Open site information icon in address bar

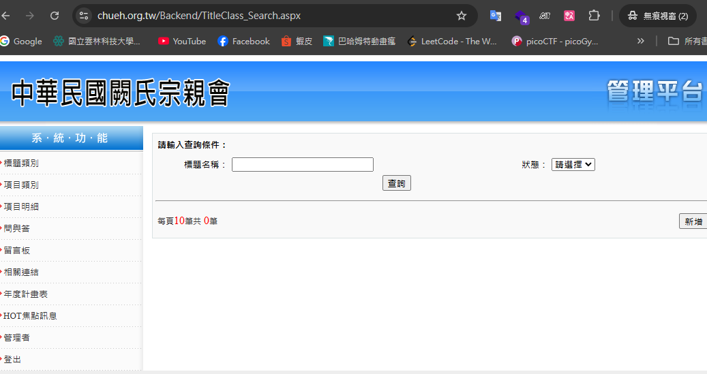84,16
